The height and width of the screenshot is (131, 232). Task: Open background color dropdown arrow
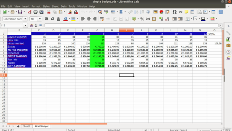pyautogui.click(x=77, y=19)
